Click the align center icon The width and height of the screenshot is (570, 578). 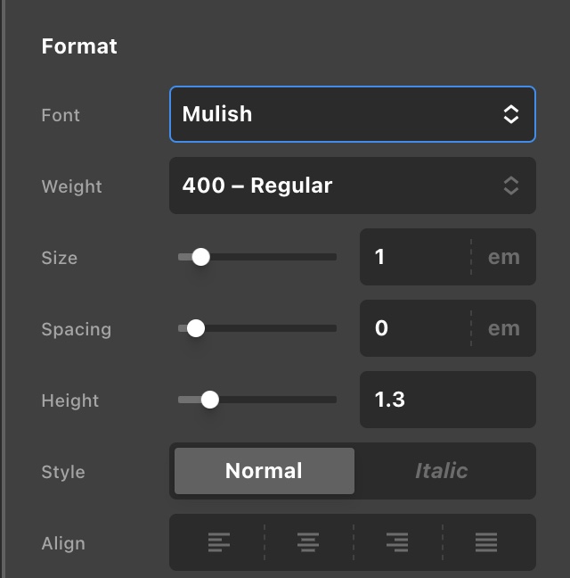pos(308,541)
